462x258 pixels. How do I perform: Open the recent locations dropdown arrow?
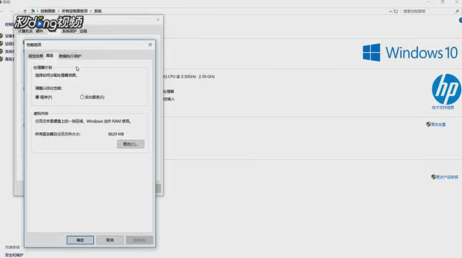pyautogui.click(x=19, y=11)
